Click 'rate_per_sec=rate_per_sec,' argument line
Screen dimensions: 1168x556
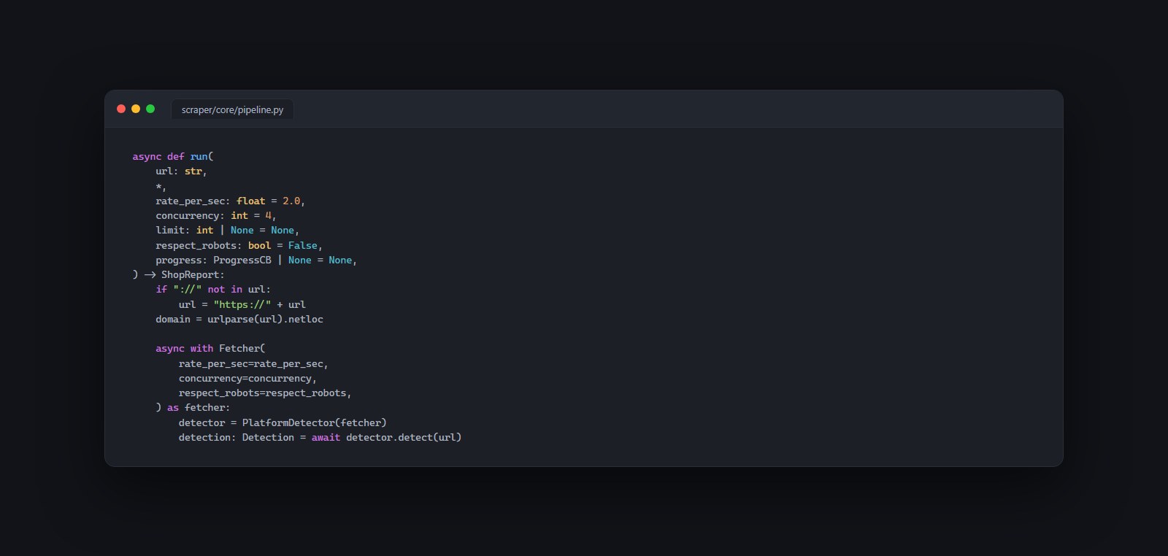tap(253, 363)
